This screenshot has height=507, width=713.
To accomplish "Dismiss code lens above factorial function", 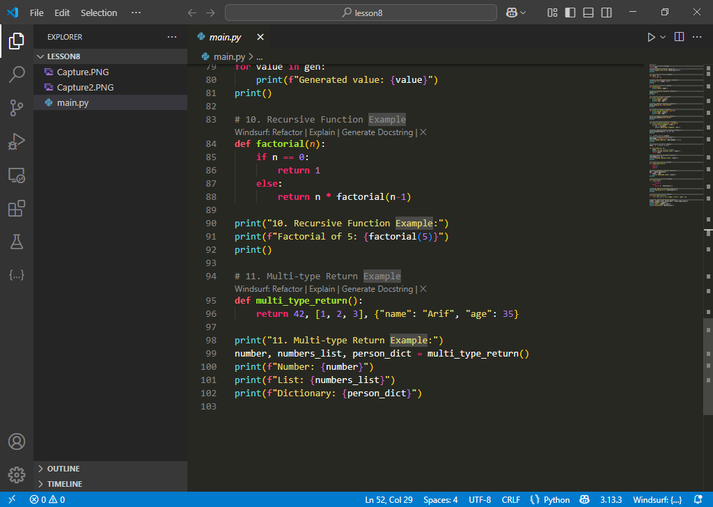I will [423, 132].
